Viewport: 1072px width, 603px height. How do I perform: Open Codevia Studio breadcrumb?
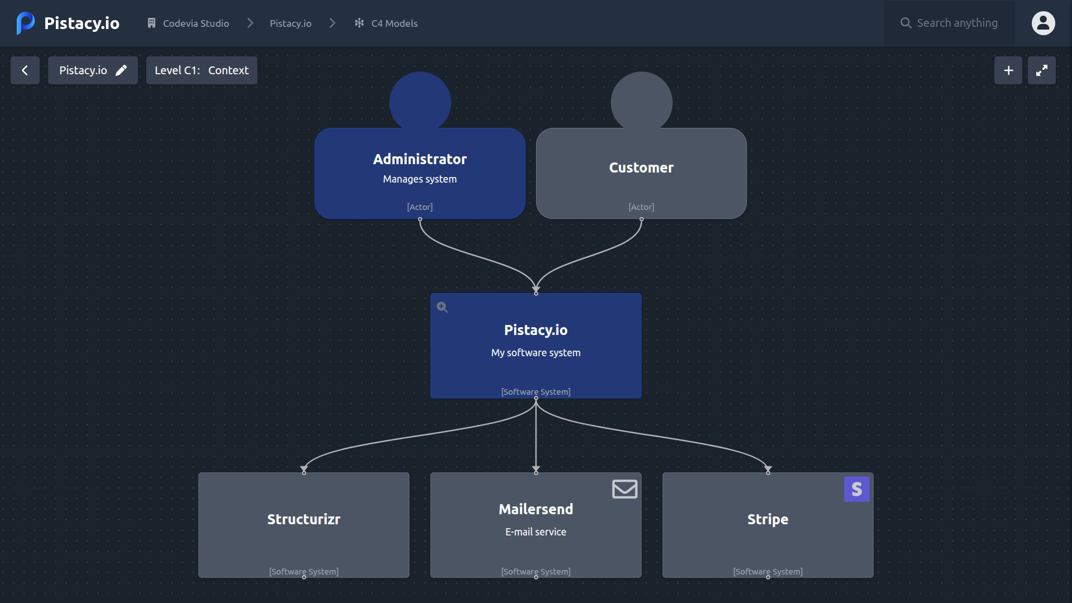tap(188, 23)
